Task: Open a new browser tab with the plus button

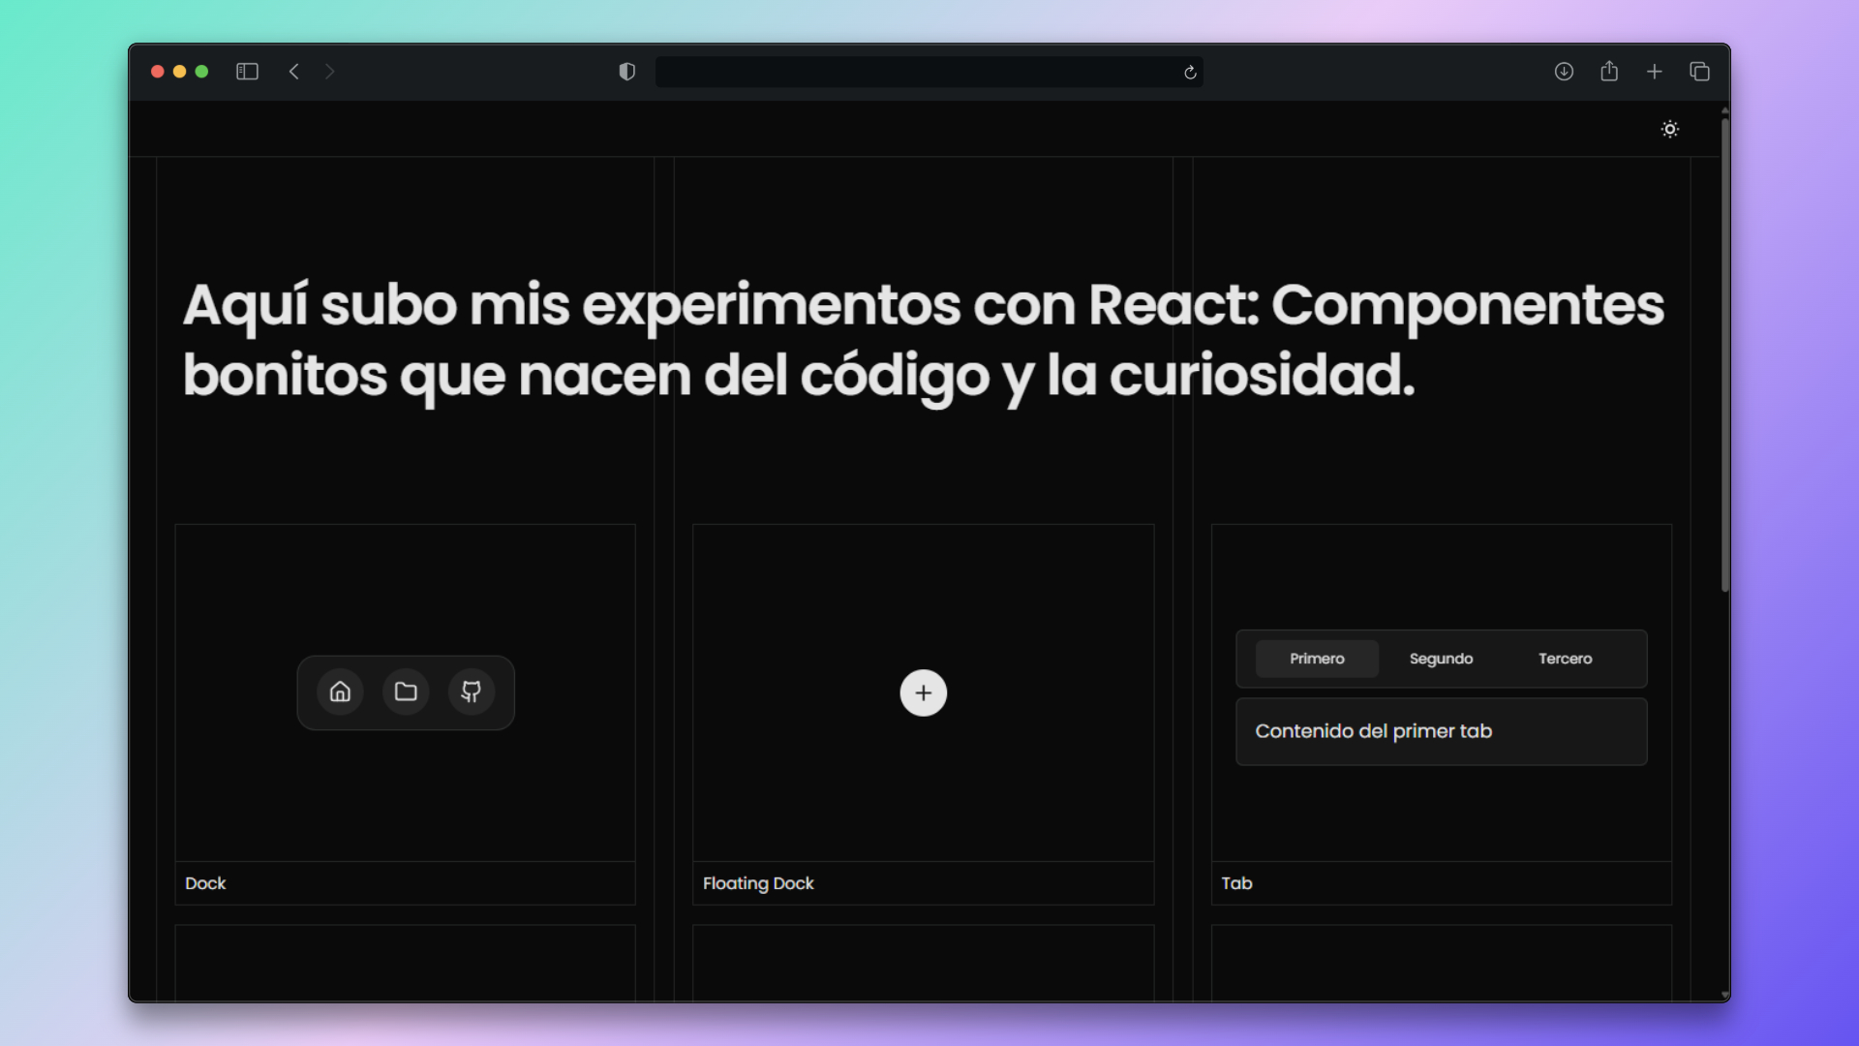Action: tap(1655, 71)
